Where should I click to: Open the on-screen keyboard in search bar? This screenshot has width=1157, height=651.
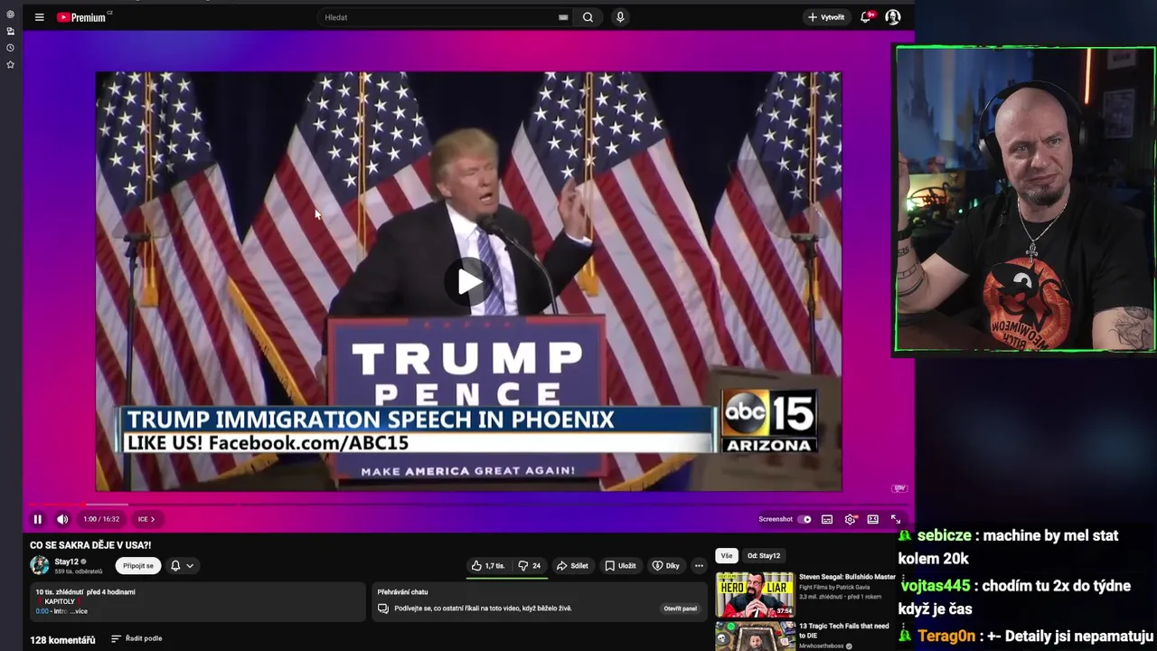[563, 17]
